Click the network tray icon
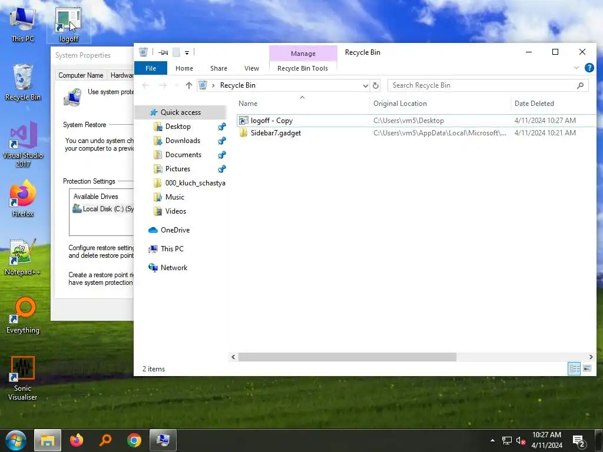603x452 pixels. [x=507, y=441]
